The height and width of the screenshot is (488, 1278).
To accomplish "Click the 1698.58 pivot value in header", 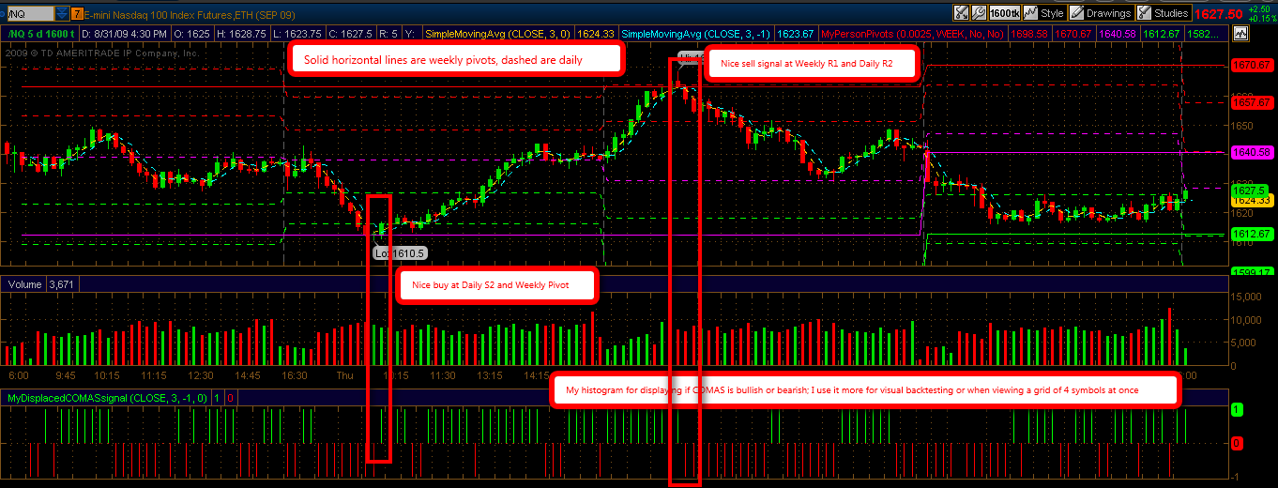I will (1031, 33).
